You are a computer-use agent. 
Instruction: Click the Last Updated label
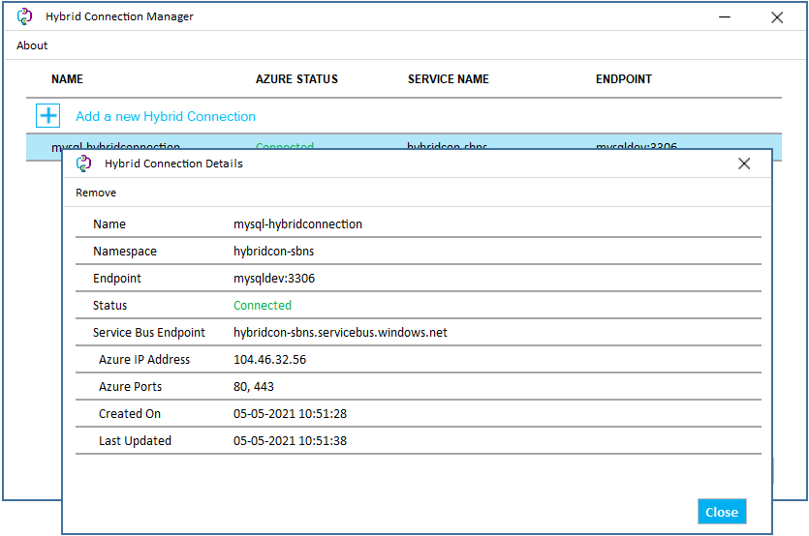(136, 440)
